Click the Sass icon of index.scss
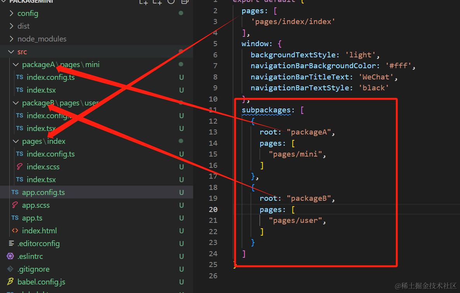Image resolution: width=460 pixels, height=293 pixels. [x=20, y=167]
